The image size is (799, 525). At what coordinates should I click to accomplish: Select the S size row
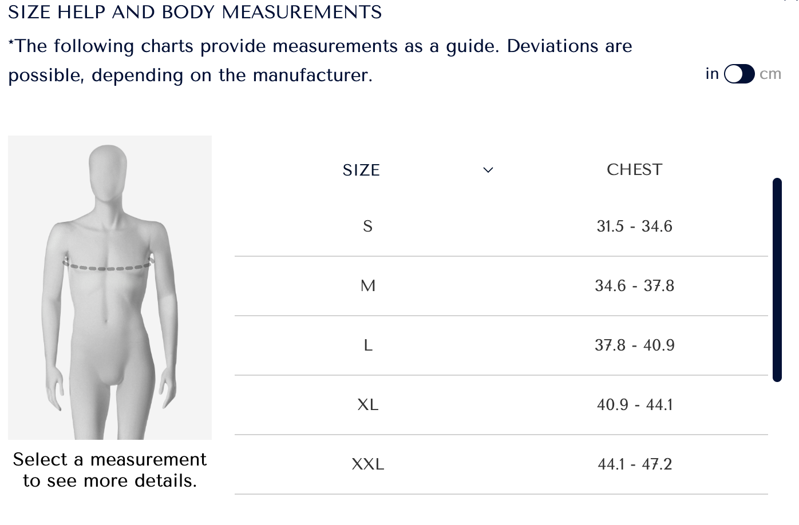(501, 226)
